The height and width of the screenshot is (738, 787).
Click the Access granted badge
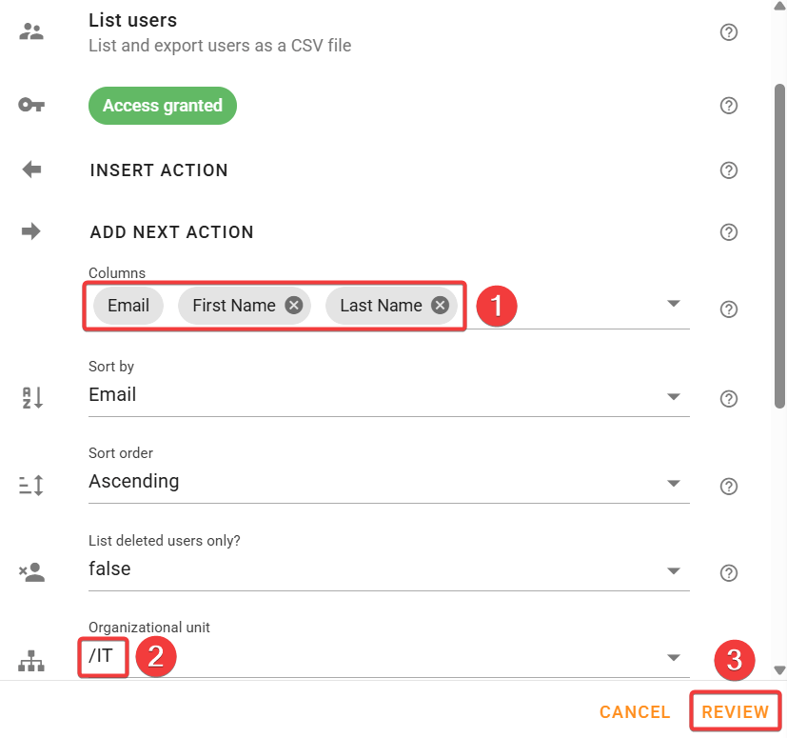pos(162,106)
